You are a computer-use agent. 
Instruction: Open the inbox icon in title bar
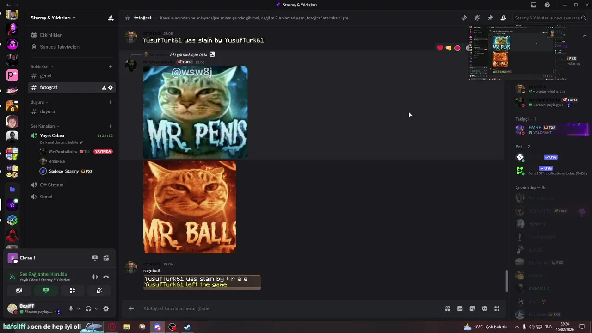(x=534, y=5)
